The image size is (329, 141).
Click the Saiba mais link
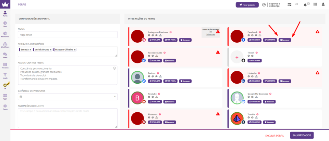click(210, 34)
